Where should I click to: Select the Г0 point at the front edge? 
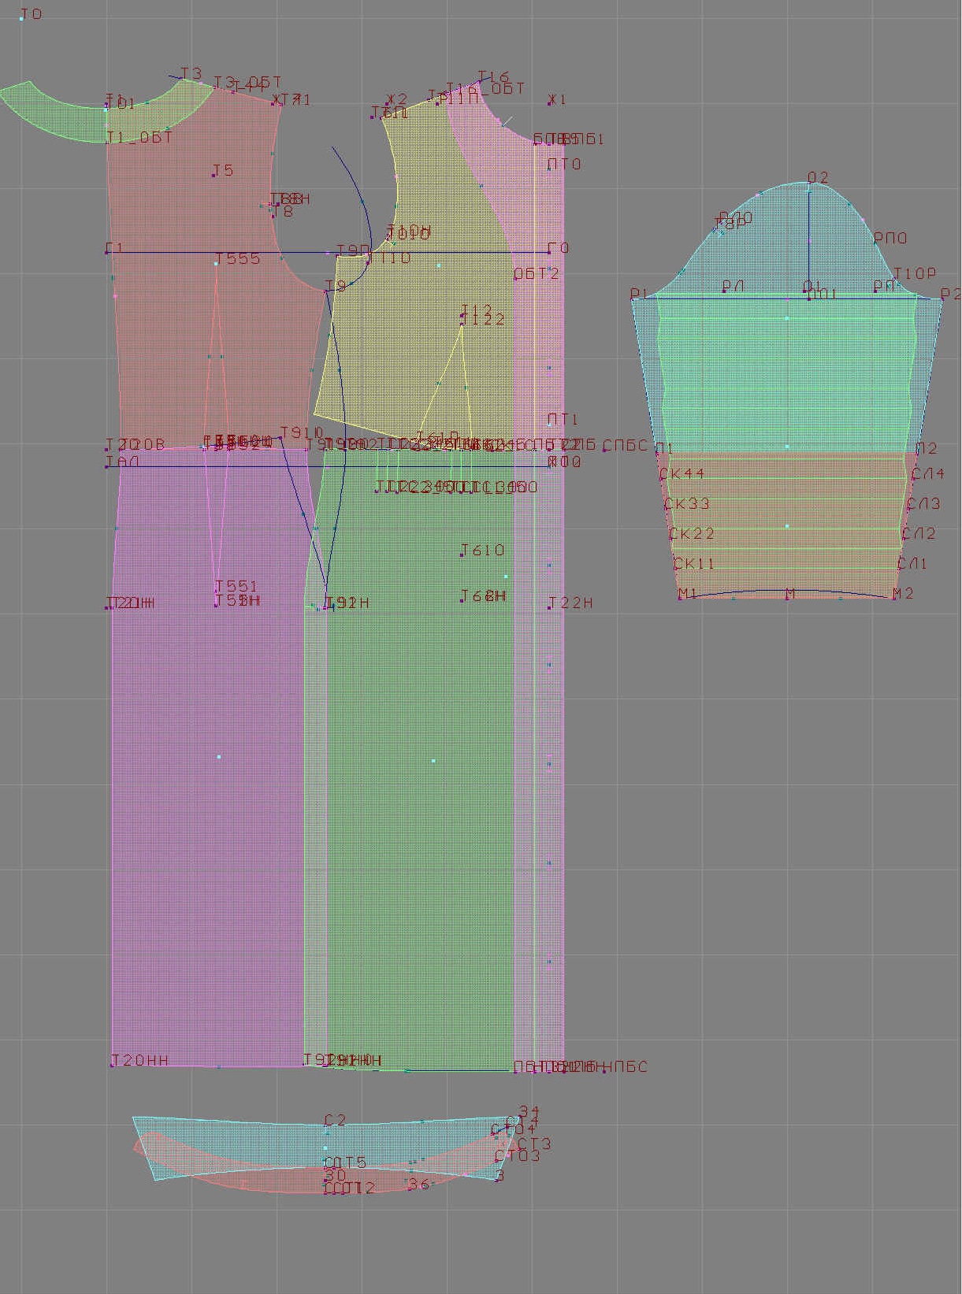tap(549, 252)
